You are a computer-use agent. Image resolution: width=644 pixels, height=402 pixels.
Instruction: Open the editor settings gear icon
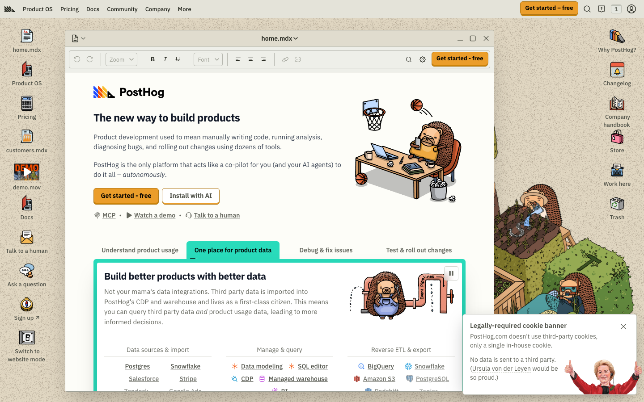pyautogui.click(x=422, y=59)
